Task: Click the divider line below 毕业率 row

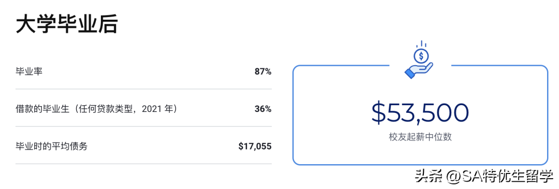Action: [x=144, y=89]
